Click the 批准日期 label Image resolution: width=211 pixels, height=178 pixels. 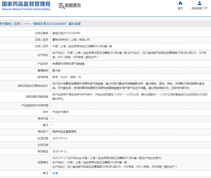(x=43, y=138)
